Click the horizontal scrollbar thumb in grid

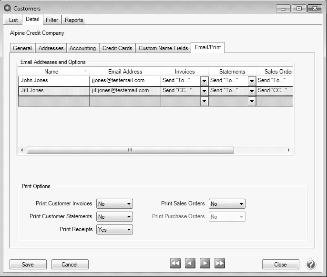click(x=130, y=150)
